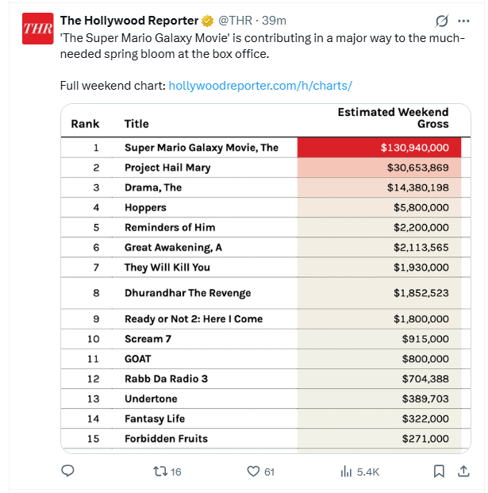Repost the tweet with 16 reposts
This screenshot has height=493, width=488.
167,472
